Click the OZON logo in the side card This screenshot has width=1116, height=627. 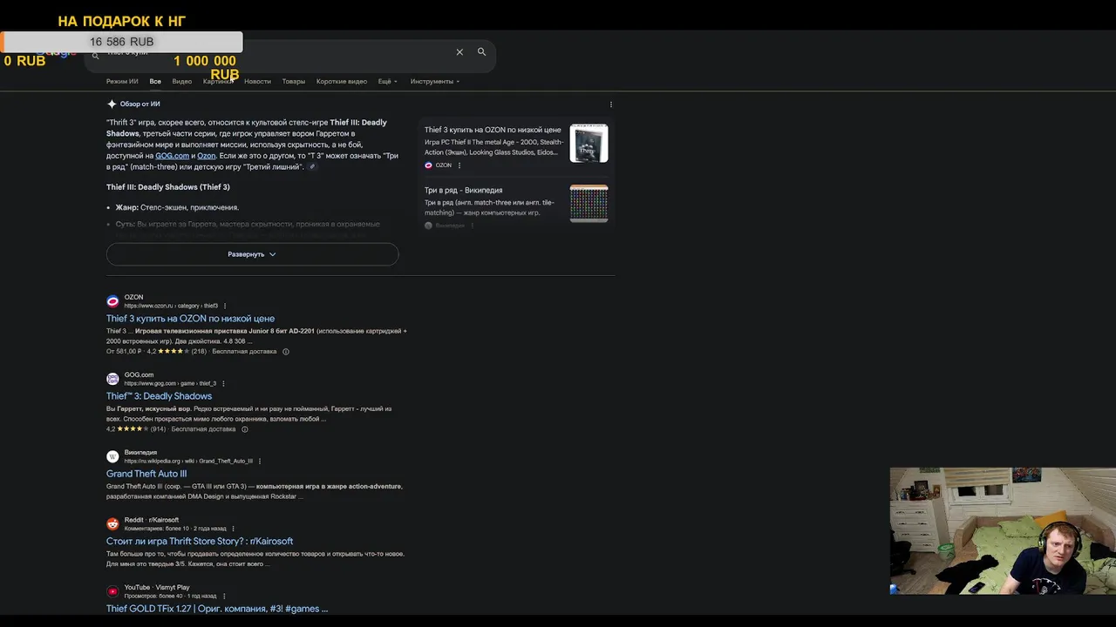click(x=428, y=165)
